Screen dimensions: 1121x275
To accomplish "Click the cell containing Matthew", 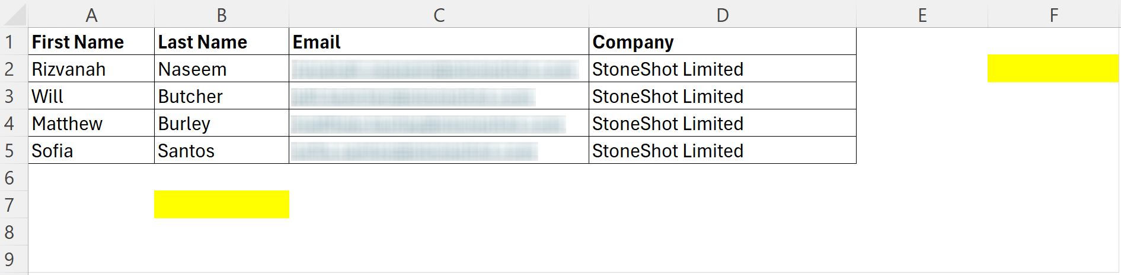I will tap(91, 123).
